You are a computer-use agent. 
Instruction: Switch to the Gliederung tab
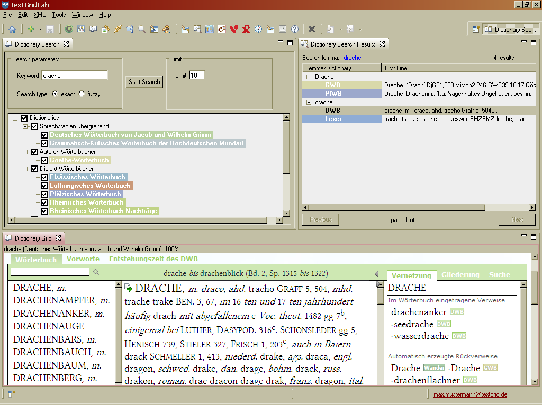click(460, 274)
